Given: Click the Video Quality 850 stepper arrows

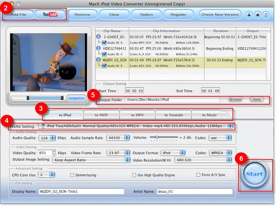Looking at the screenshot, I should (54, 153).
